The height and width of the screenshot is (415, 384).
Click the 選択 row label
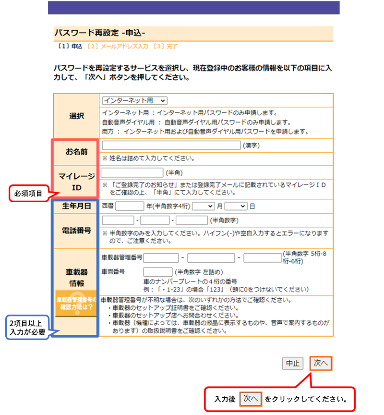point(77,116)
